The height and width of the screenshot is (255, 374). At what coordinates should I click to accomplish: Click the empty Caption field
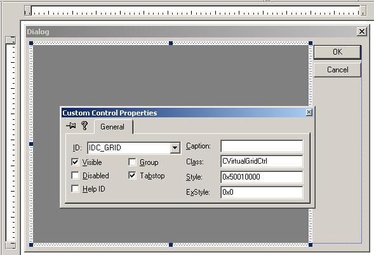pyautogui.click(x=262, y=146)
